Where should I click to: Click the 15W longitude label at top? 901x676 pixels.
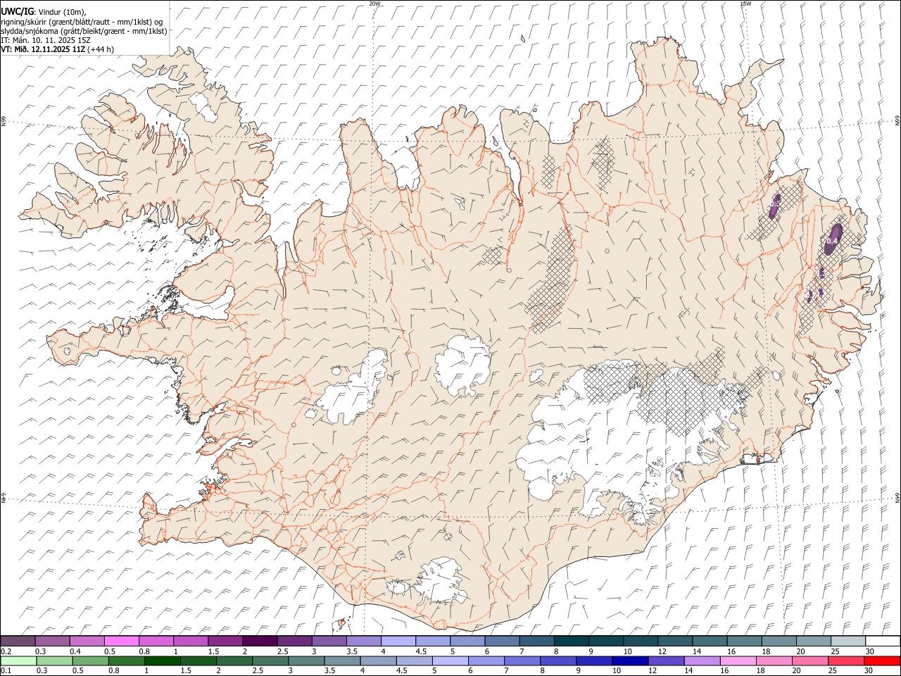pyautogui.click(x=745, y=4)
